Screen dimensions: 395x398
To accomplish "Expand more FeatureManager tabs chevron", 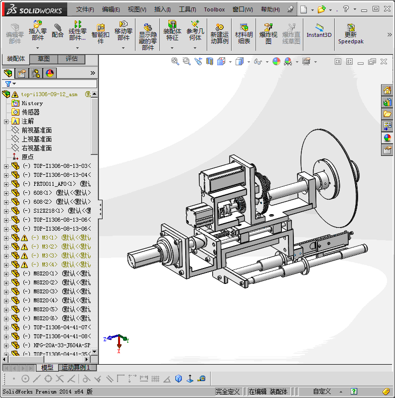I will [x=93, y=73].
